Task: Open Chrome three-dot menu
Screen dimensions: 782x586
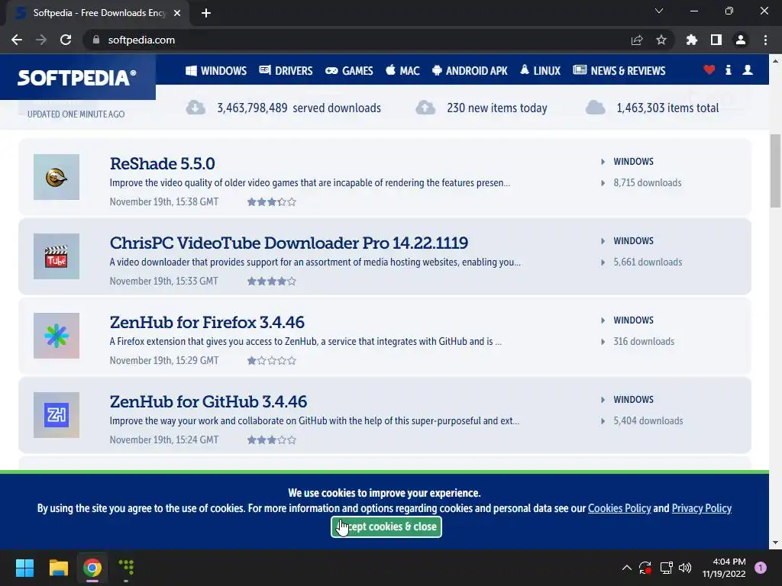Action: pyautogui.click(x=765, y=40)
